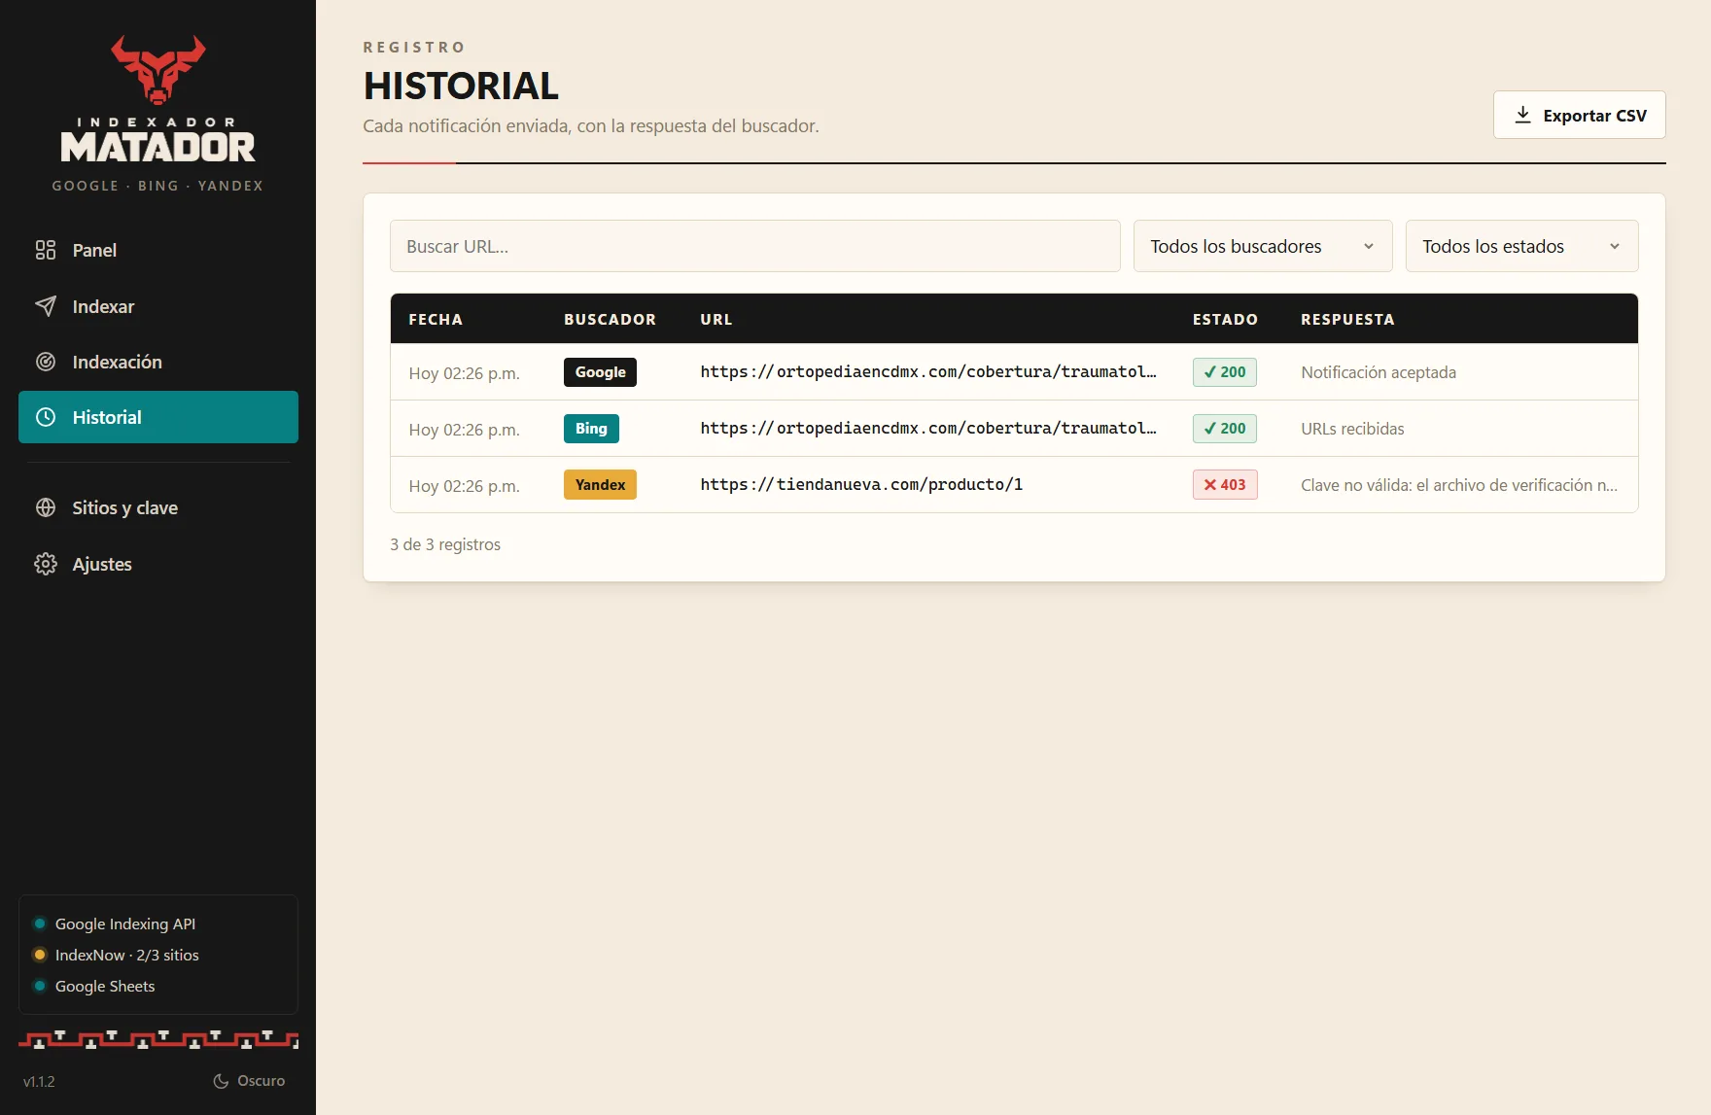
Task: Open Ajustes settings page
Action: pos(158,564)
